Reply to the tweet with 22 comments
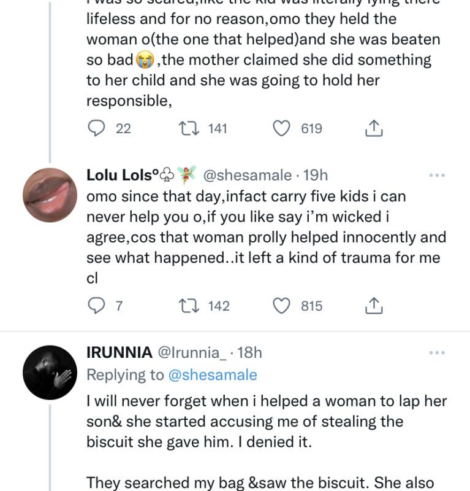This screenshot has width=470, height=491. pyautogui.click(x=97, y=128)
